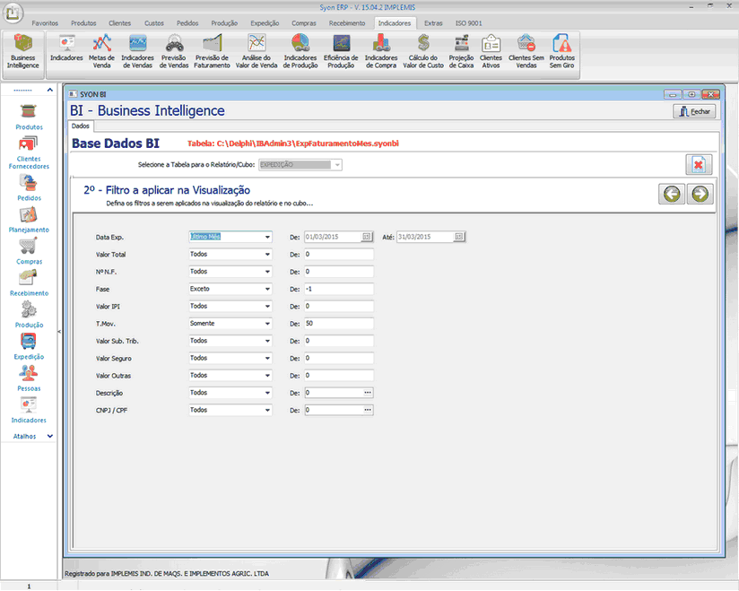Screen dimensions: 739x591
Task: Switch to the Expedição ribbon tab
Action: (x=265, y=22)
